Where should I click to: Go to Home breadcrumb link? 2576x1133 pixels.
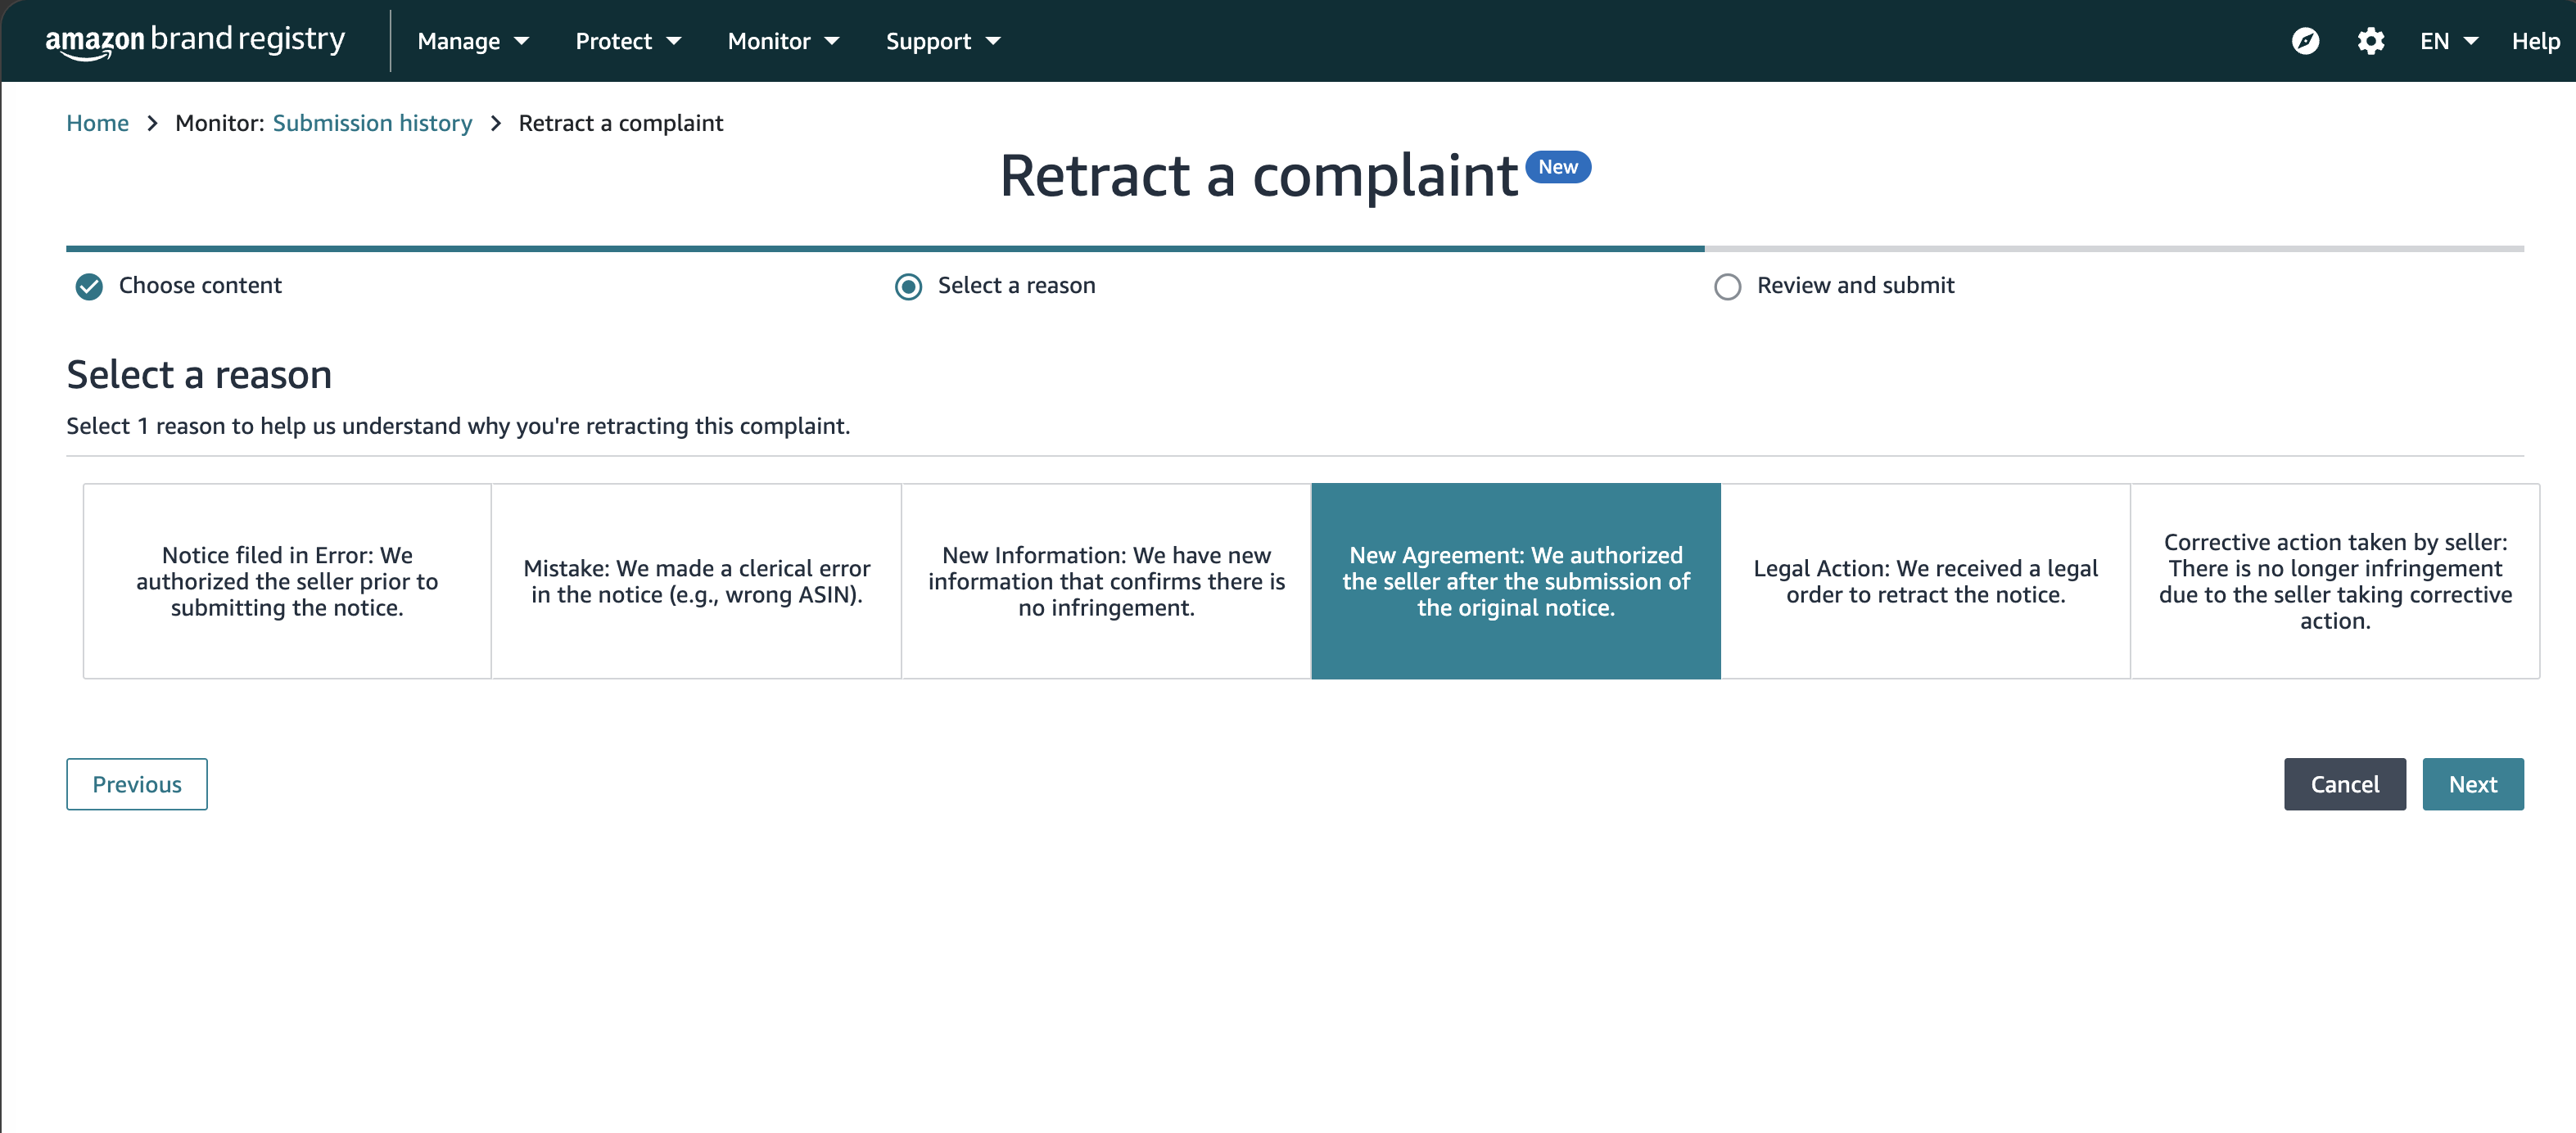(97, 123)
